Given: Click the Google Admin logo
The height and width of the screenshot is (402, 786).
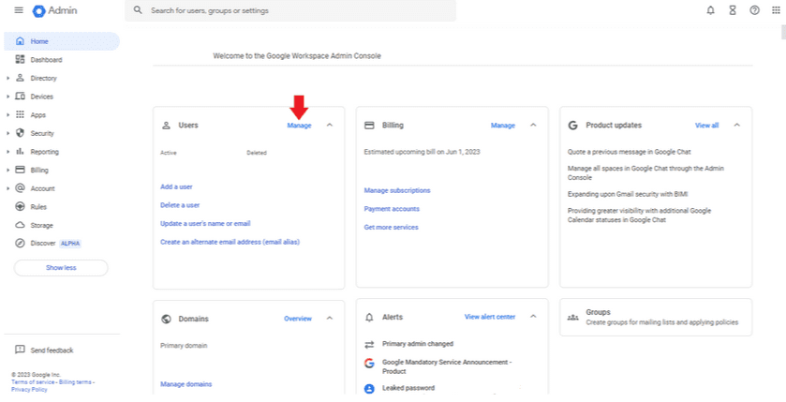Looking at the screenshot, I should (x=54, y=10).
